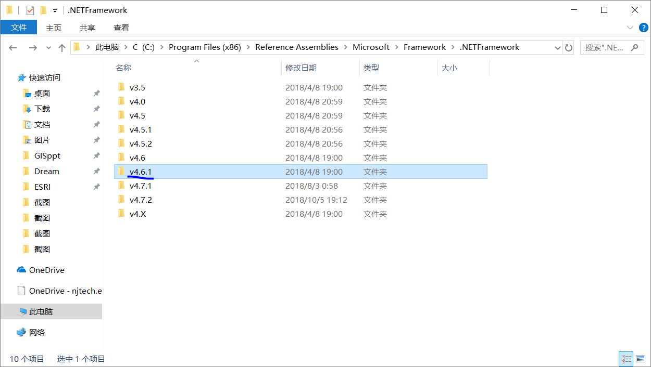The image size is (651, 367).
Task: Refresh the current folder view
Action: tap(569, 47)
